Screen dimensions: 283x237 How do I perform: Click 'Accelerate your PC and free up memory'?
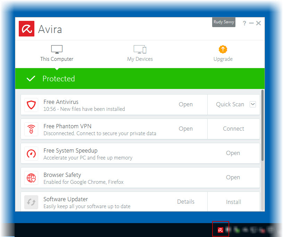88,158
